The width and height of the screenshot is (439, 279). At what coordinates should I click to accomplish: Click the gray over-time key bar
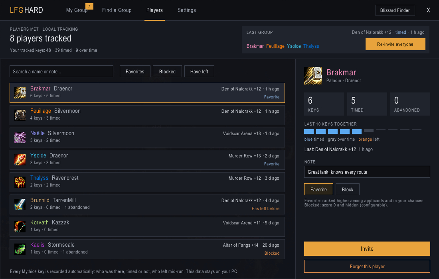[x=369, y=131]
